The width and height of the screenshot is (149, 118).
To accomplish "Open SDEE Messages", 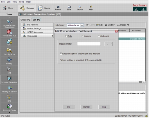I will pyautogui.click(x=37, y=32).
